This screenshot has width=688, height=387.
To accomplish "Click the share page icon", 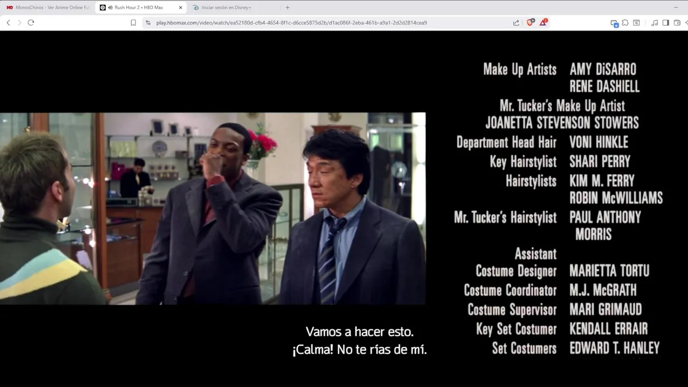I will 516,23.
